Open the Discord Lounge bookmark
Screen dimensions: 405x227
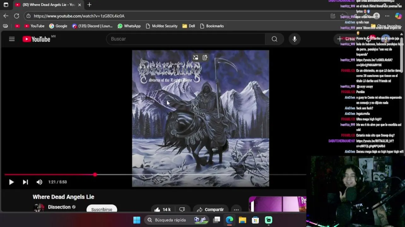click(92, 26)
